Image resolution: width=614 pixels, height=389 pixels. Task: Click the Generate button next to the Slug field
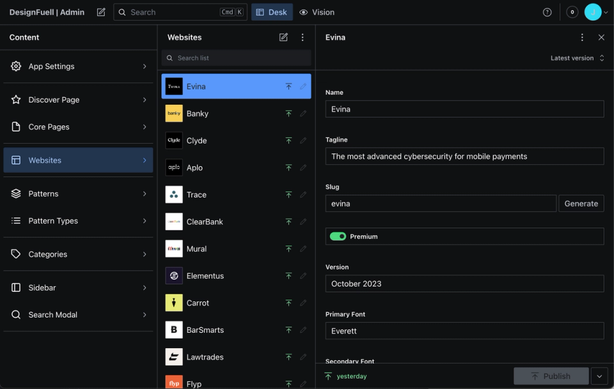tap(581, 203)
